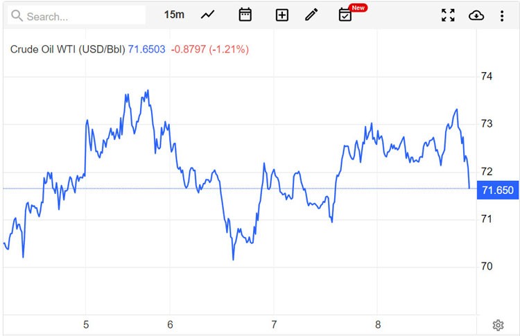Click the 71.650 current price label
520x336 pixels.
tap(497, 191)
